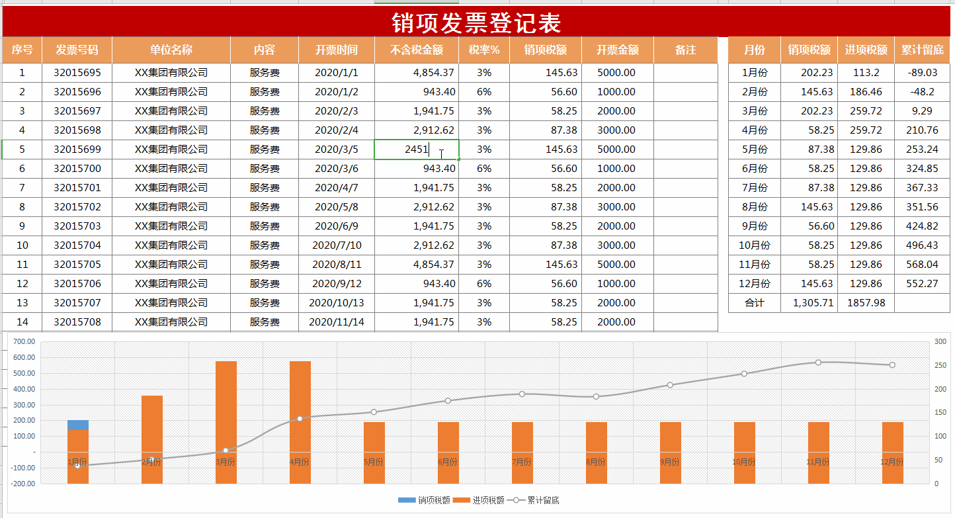
Task: Click the 累计留底 legend entry below the chart
Action: click(545, 501)
